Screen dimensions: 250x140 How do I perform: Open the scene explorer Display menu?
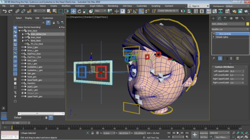coord(29,18)
